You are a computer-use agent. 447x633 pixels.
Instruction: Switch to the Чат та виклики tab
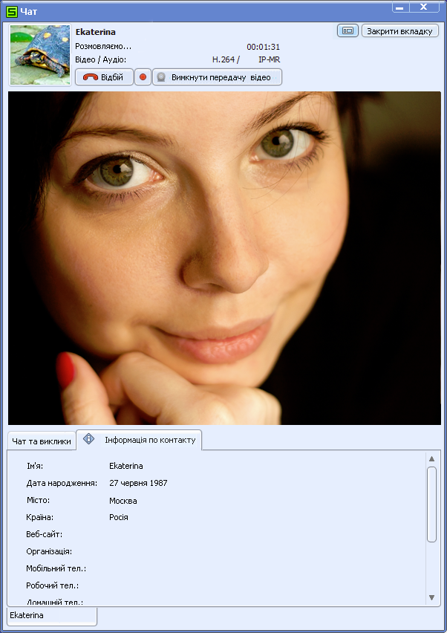pyautogui.click(x=42, y=441)
